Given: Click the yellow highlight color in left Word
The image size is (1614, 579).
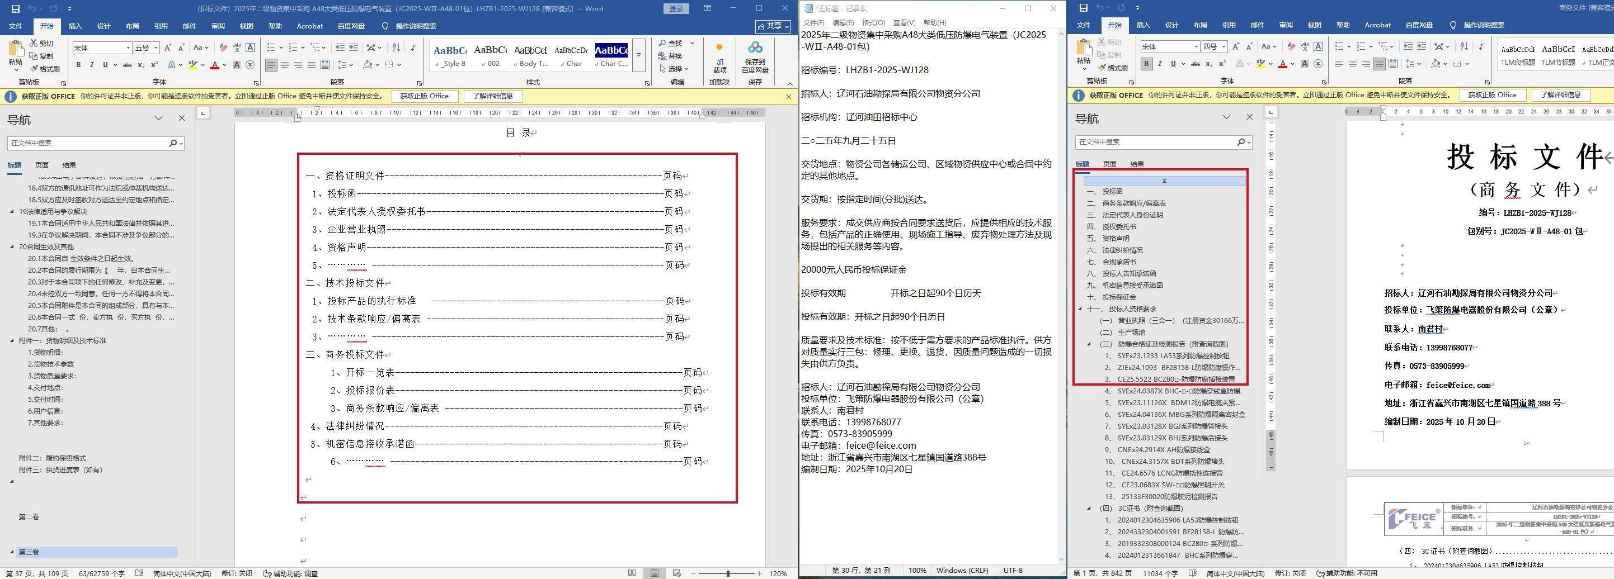Looking at the screenshot, I should pyautogui.click(x=193, y=64).
